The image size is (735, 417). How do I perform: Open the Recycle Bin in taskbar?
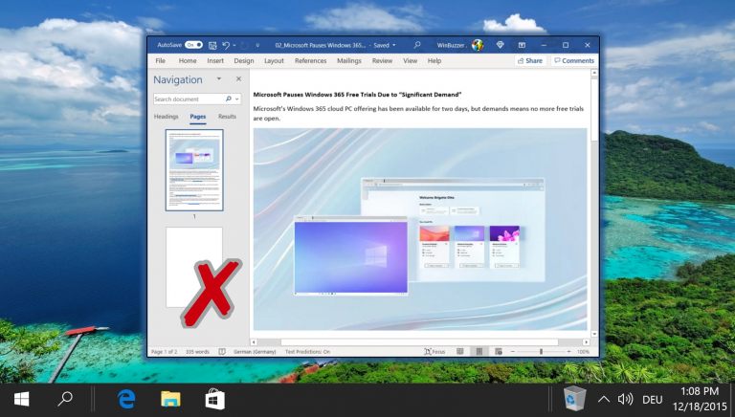click(x=574, y=399)
